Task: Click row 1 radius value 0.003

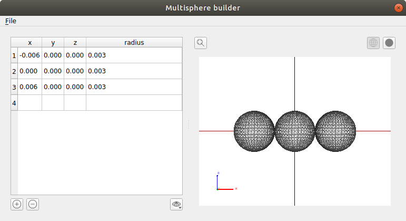Action: point(134,55)
